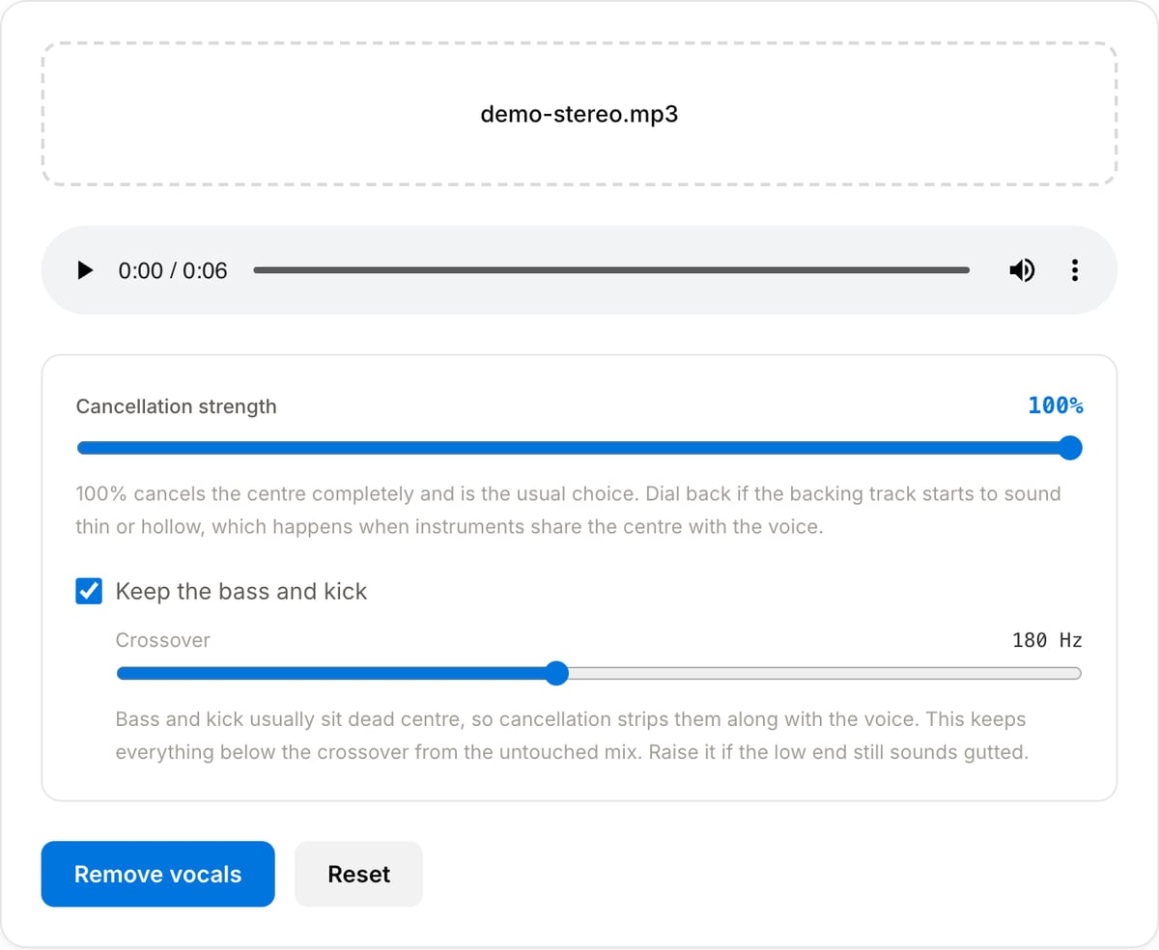Click the Crossover slider handle
Viewport: 1159px width, 950px height.
(555, 673)
